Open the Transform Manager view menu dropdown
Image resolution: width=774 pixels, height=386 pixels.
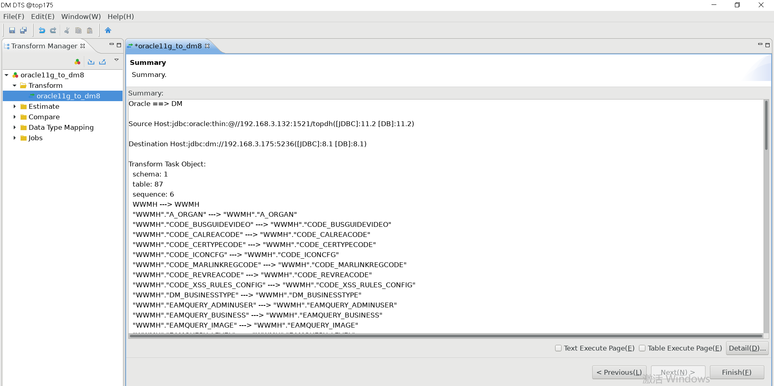pos(117,60)
